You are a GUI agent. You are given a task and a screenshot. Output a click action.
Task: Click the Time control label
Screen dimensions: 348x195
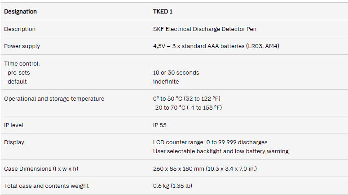[x=22, y=63]
